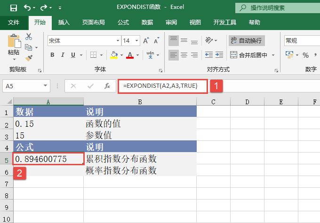Open the Borders options dropdown arrow

[x=102, y=55]
